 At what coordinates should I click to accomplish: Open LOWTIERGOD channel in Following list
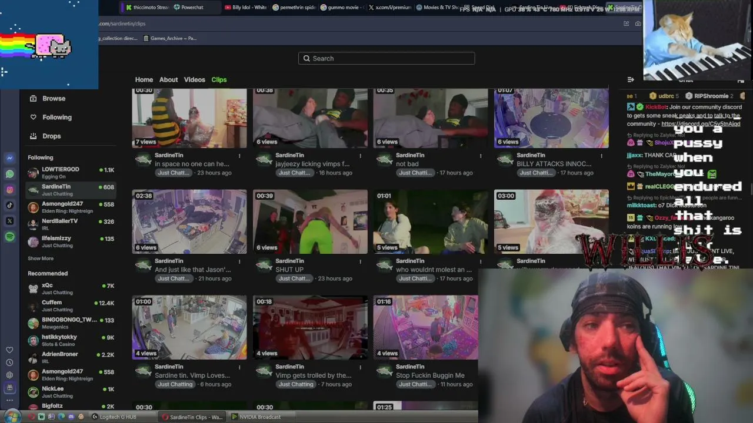pos(71,173)
